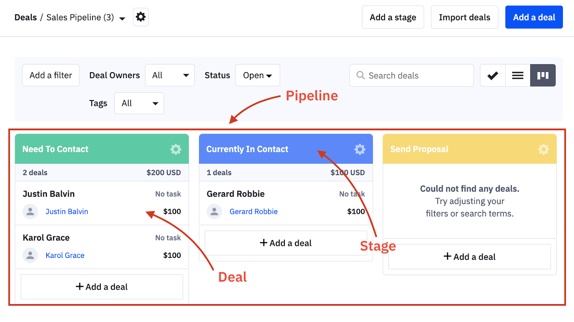This screenshot has width=574, height=322.
Task: Open Gerard Robbie's deal link
Action: (x=254, y=211)
